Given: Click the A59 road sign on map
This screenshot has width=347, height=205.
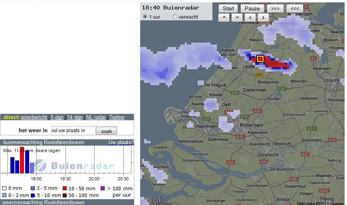Looking at the screenshot, I should tap(293, 179).
